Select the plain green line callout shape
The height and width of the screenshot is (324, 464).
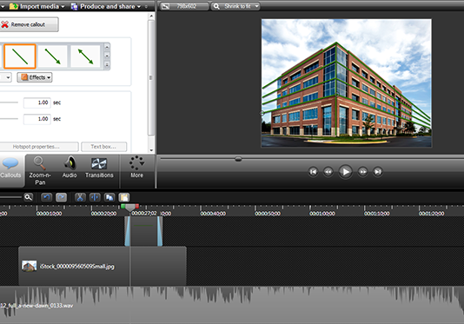point(20,56)
